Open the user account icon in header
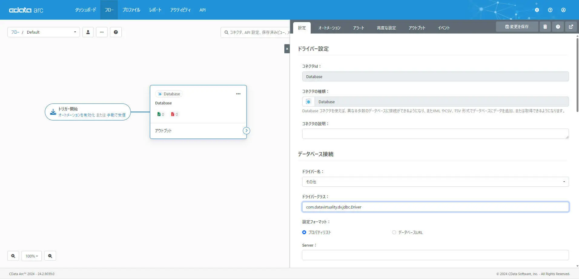 (x=563, y=10)
